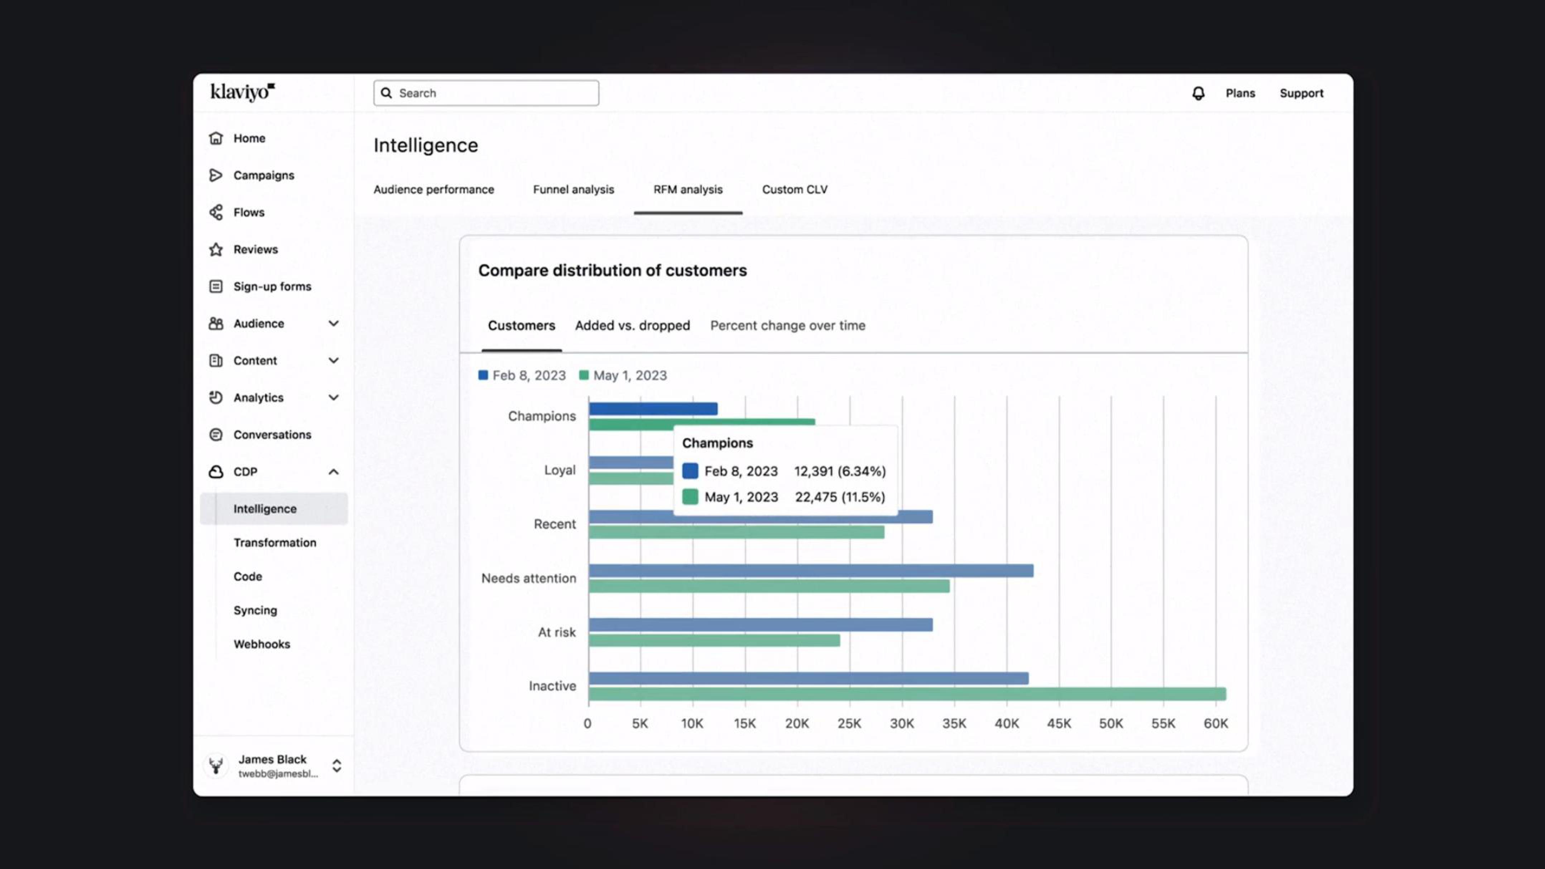Image resolution: width=1545 pixels, height=869 pixels.
Task: Switch to Audience performance tab
Action: click(x=433, y=188)
